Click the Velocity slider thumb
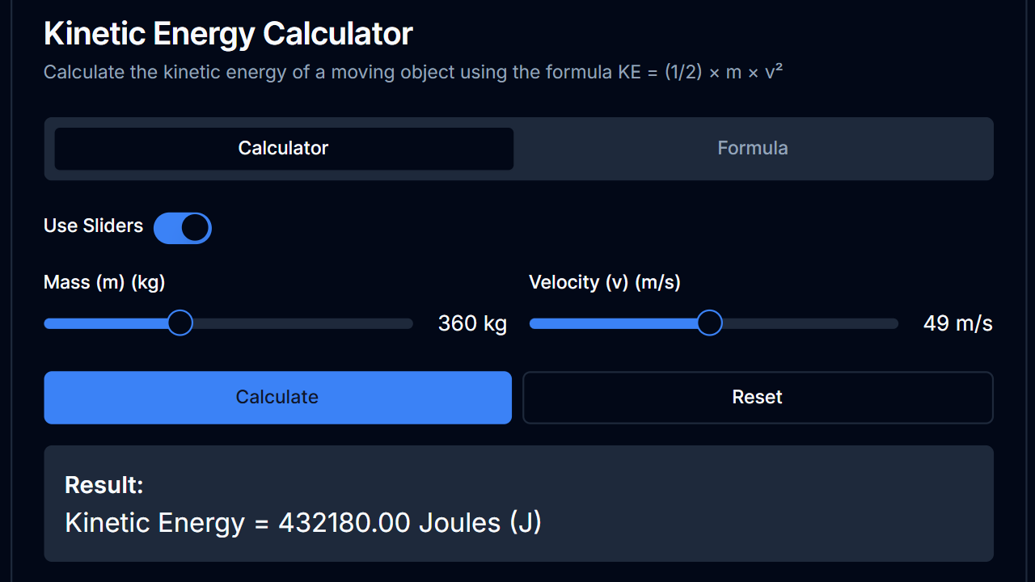The image size is (1035, 582). [709, 323]
